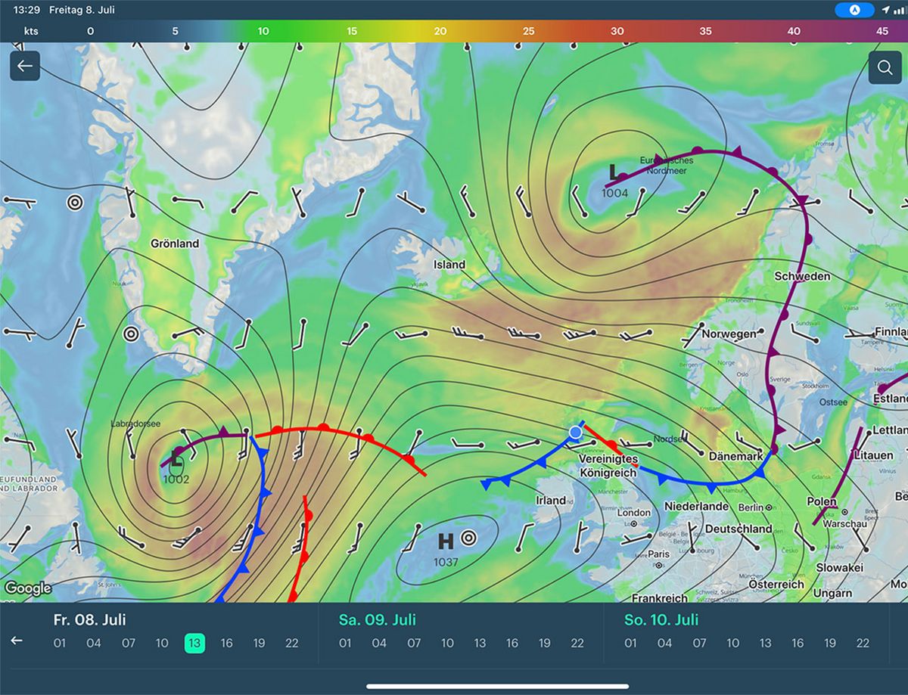Viewport: 908px width, 695px height.
Task: Tap the location services arrow in status bar
Action: (885, 10)
